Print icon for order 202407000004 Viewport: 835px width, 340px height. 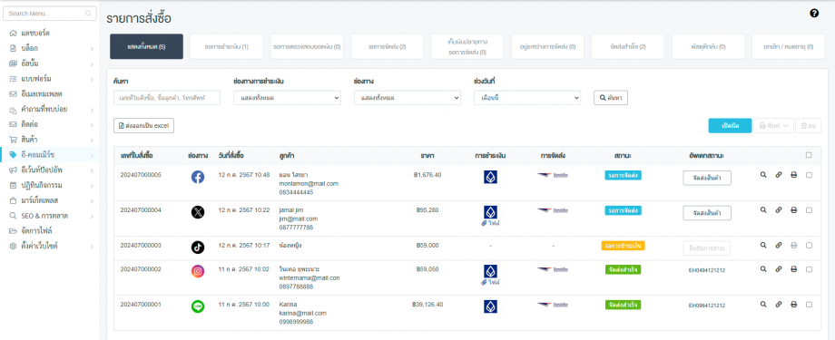coord(793,210)
